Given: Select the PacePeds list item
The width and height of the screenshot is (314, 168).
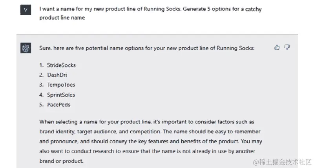Looking at the screenshot, I should coord(59,105).
